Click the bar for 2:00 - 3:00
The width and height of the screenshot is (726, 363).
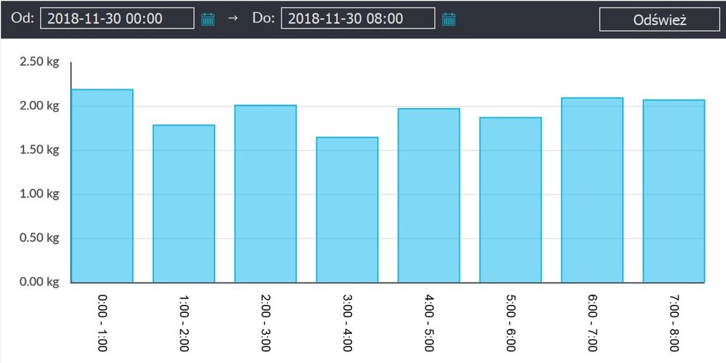pos(265,194)
